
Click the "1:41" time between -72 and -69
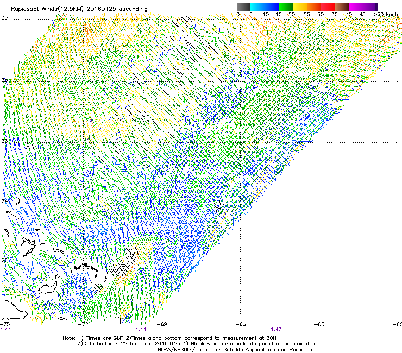click(141, 330)
